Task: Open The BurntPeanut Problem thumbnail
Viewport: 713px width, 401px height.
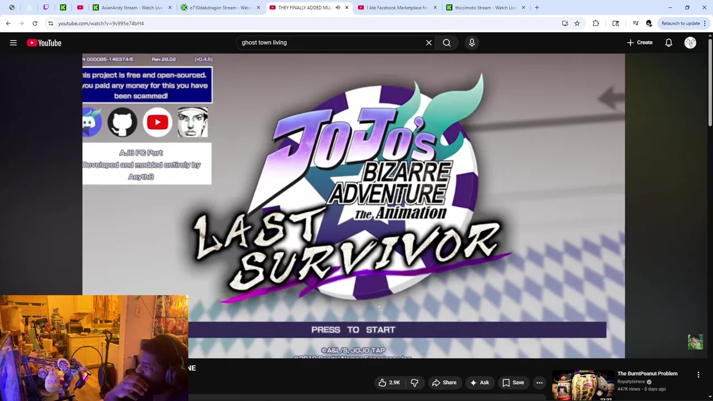Action: pos(583,385)
